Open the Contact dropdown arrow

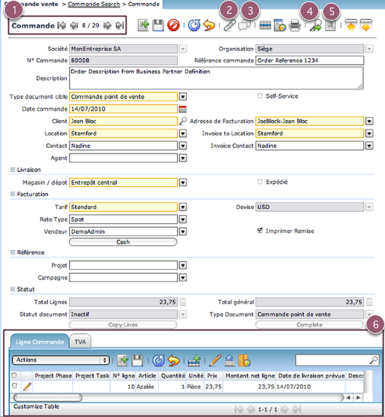click(183, 146)
